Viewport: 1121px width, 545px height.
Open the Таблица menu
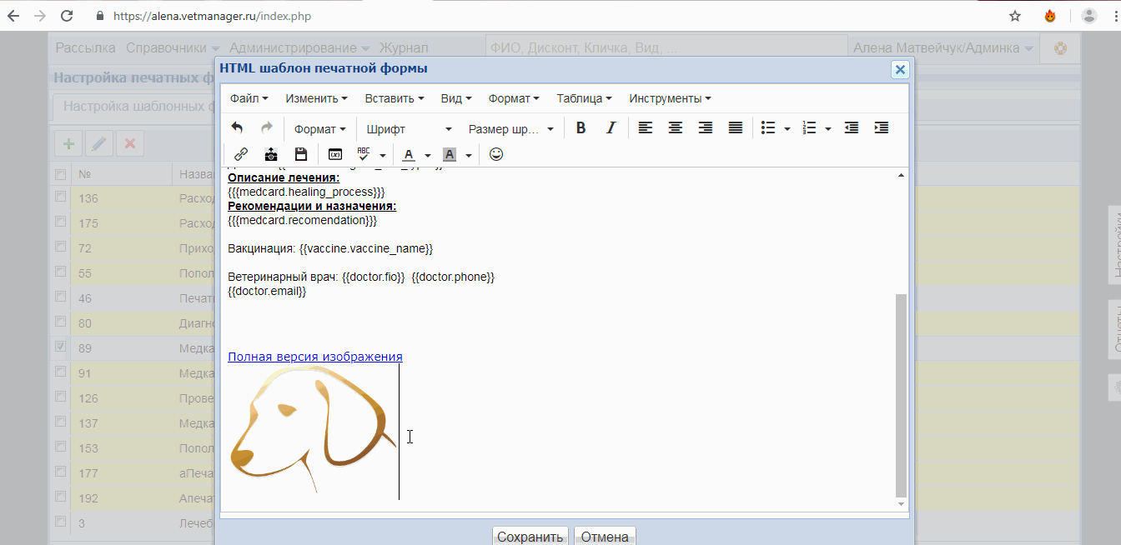pyautogui.click(x=584, y=98)
